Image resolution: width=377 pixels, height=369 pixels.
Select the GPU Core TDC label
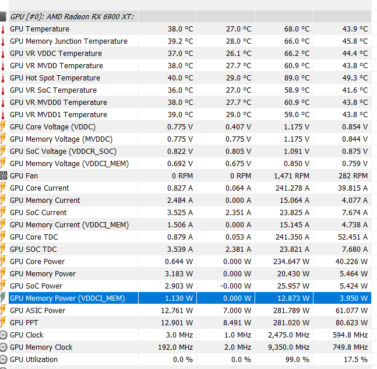coord(34,237)
